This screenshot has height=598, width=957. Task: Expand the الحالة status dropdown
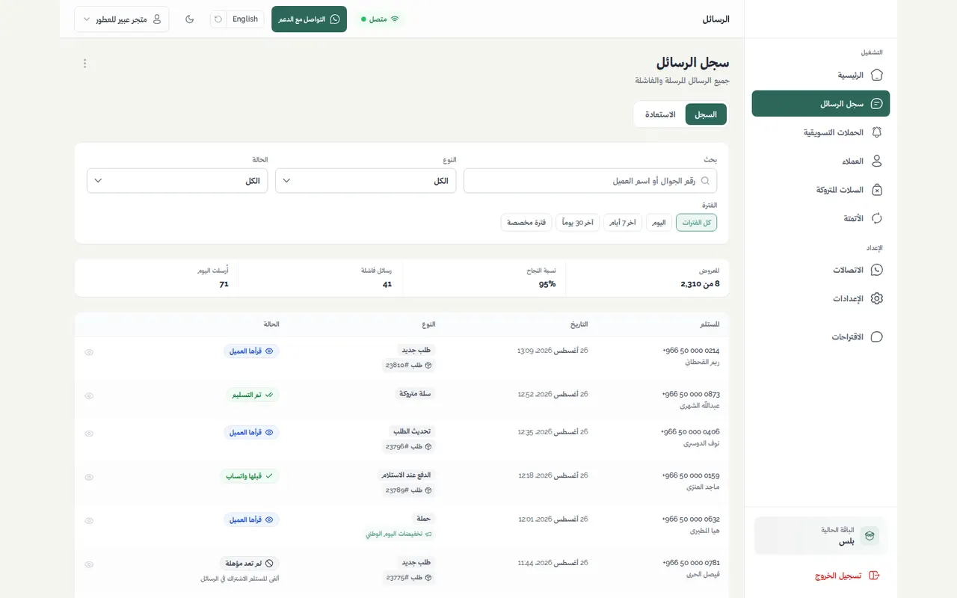[x=177, y=181]
